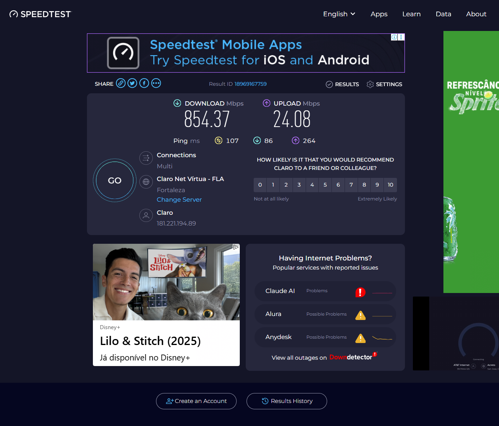Share the result via the Facebook icon
This screenshot has height=426, width=499.
[x=144, y=83]
